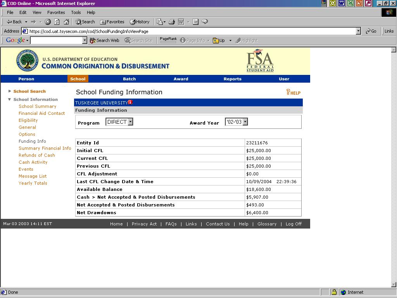
Task: Click the Google toolbar logo
Action: (x=15, y=40)
